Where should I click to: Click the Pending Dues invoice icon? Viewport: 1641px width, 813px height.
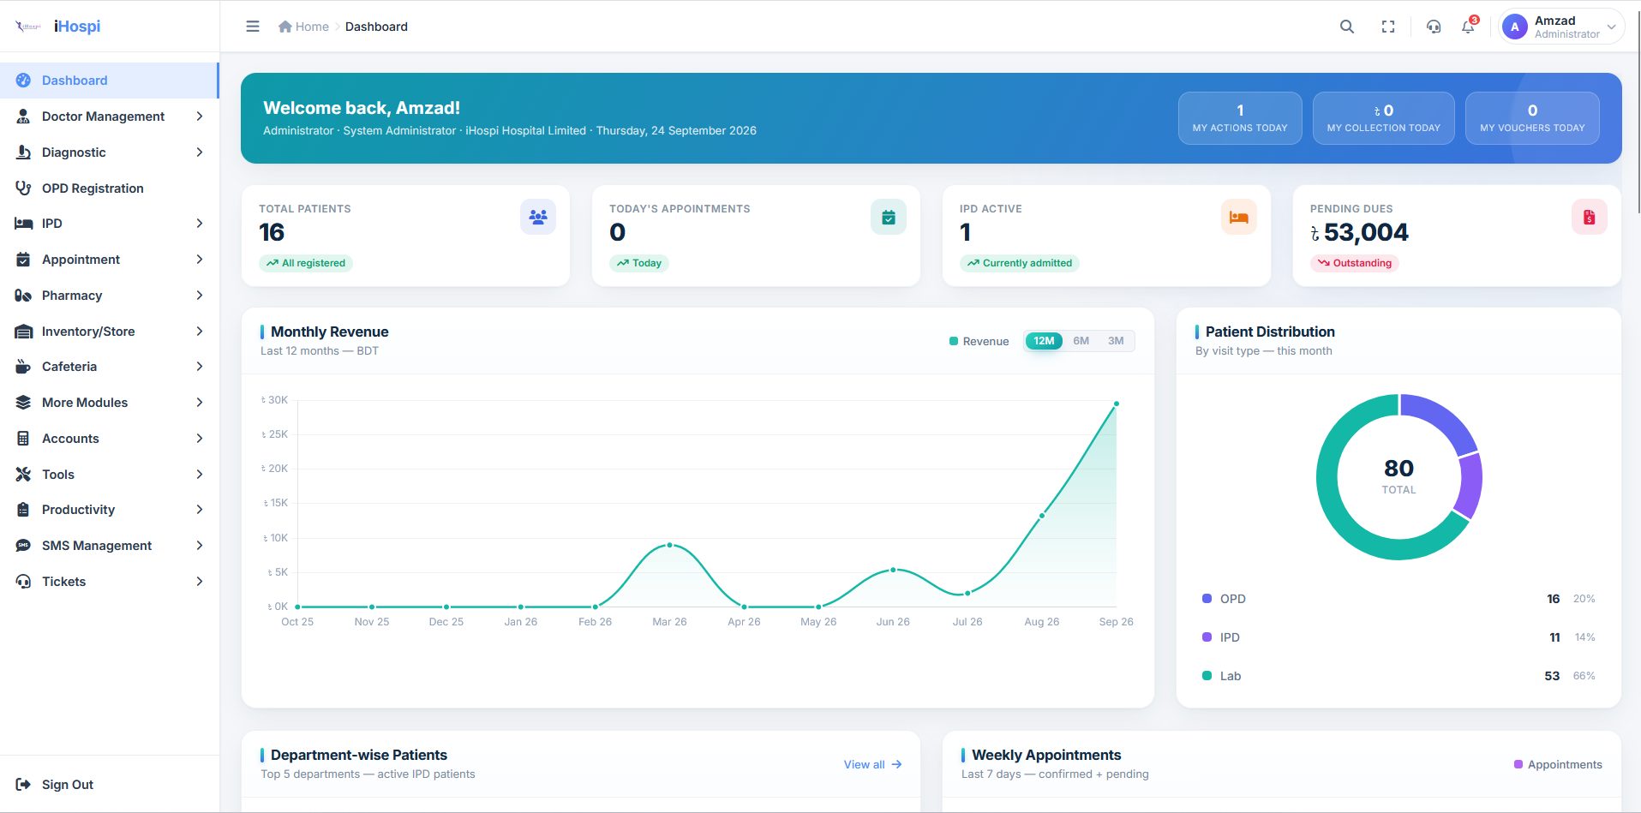coord(1590,217)
